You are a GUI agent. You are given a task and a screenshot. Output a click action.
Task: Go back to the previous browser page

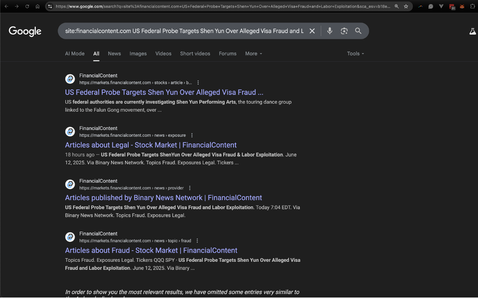7,6
